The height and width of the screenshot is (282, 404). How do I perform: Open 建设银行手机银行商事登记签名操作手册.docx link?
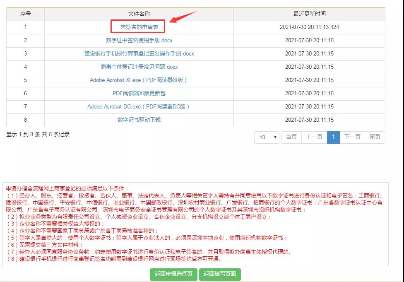tap(139, 53)
